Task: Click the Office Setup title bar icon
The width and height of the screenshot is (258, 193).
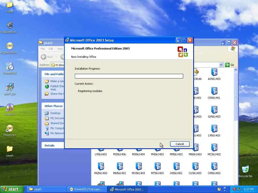Action: coord(67,40)
